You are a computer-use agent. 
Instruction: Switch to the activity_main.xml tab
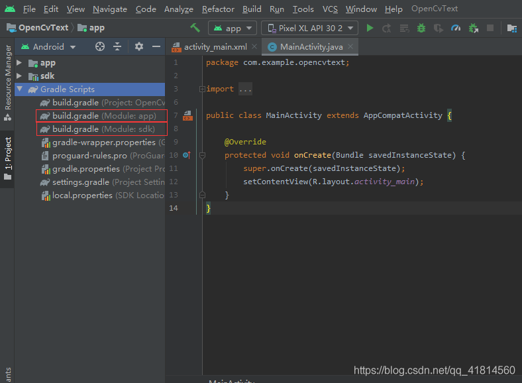coord(215,47)
